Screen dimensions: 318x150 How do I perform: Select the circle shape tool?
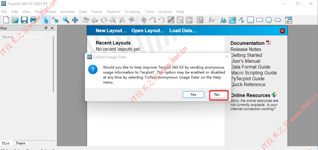[x=269, y=20]
